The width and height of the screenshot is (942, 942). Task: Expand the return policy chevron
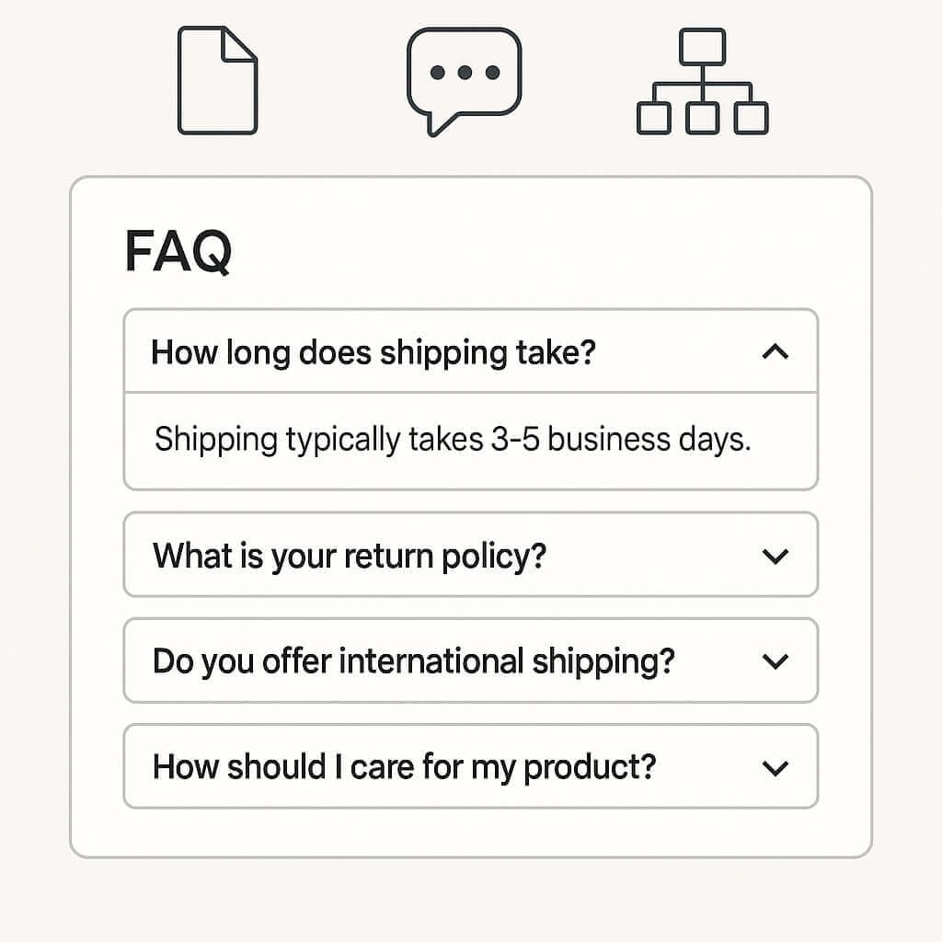[x=775, y=556]
